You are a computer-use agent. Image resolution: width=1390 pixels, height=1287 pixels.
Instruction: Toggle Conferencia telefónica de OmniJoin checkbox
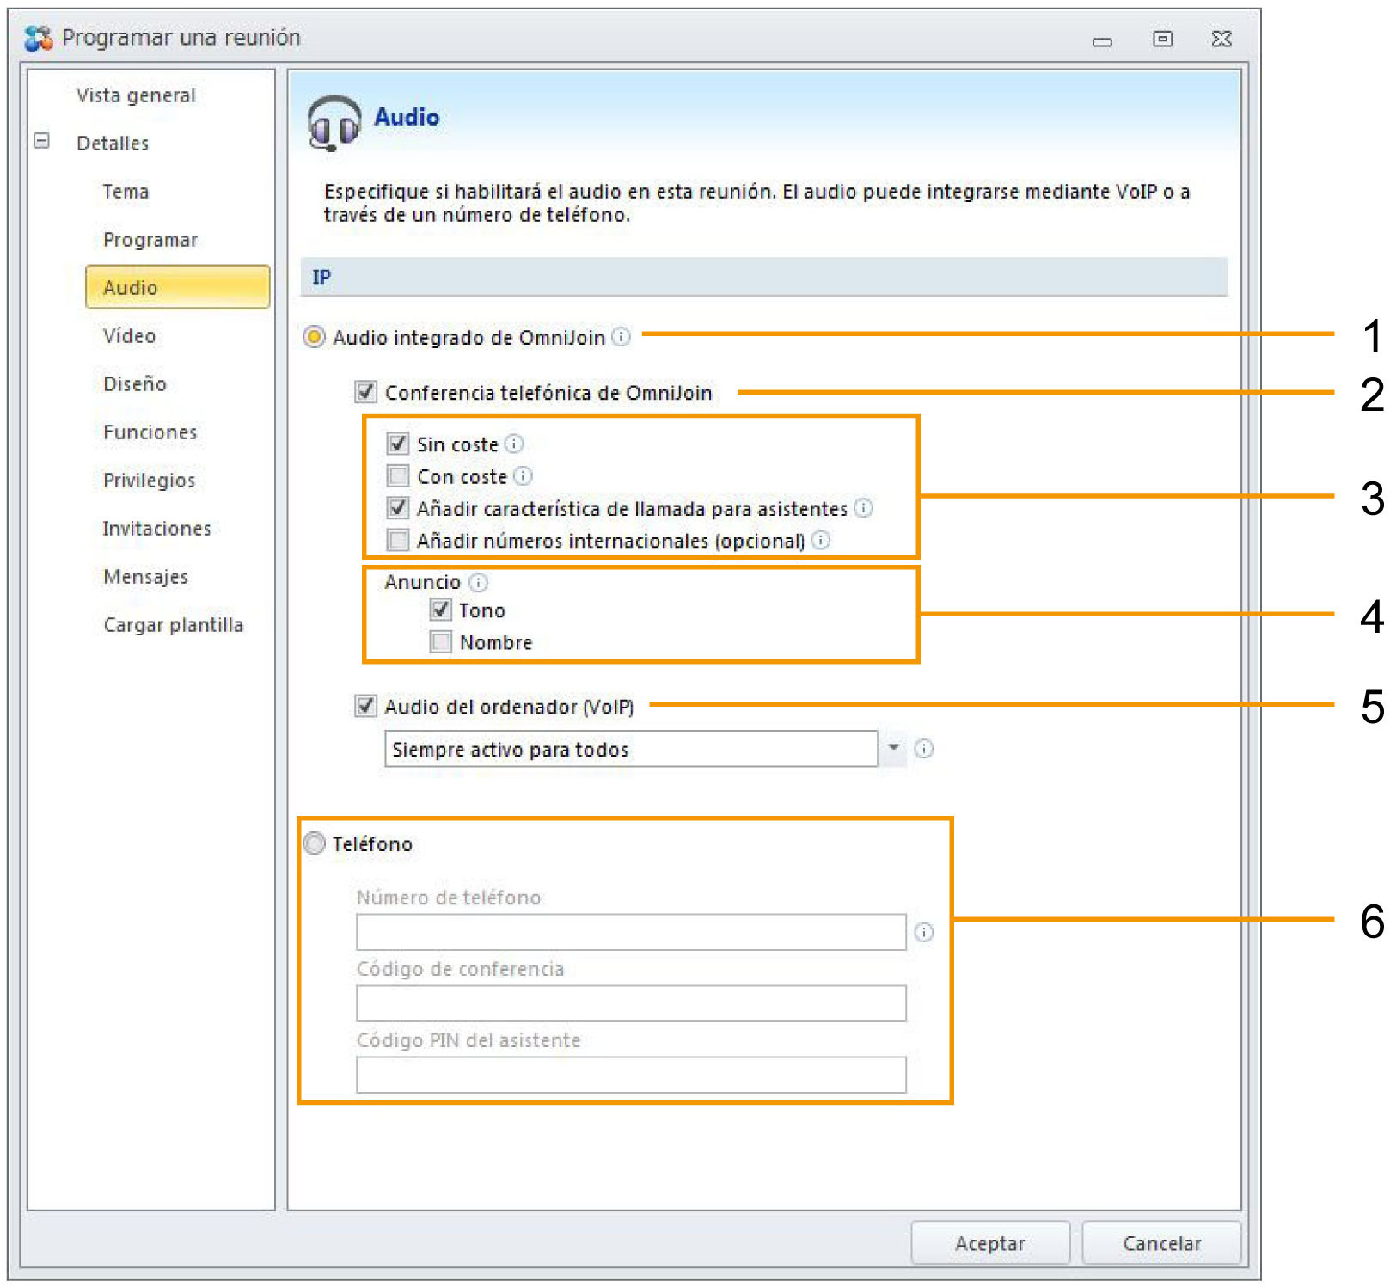(x=366, y=392)
